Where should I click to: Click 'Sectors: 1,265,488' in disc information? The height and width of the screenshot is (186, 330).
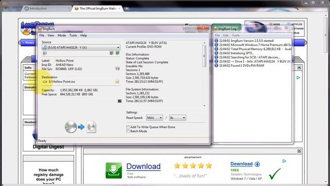pyautogui.click(x=138, y=74)
